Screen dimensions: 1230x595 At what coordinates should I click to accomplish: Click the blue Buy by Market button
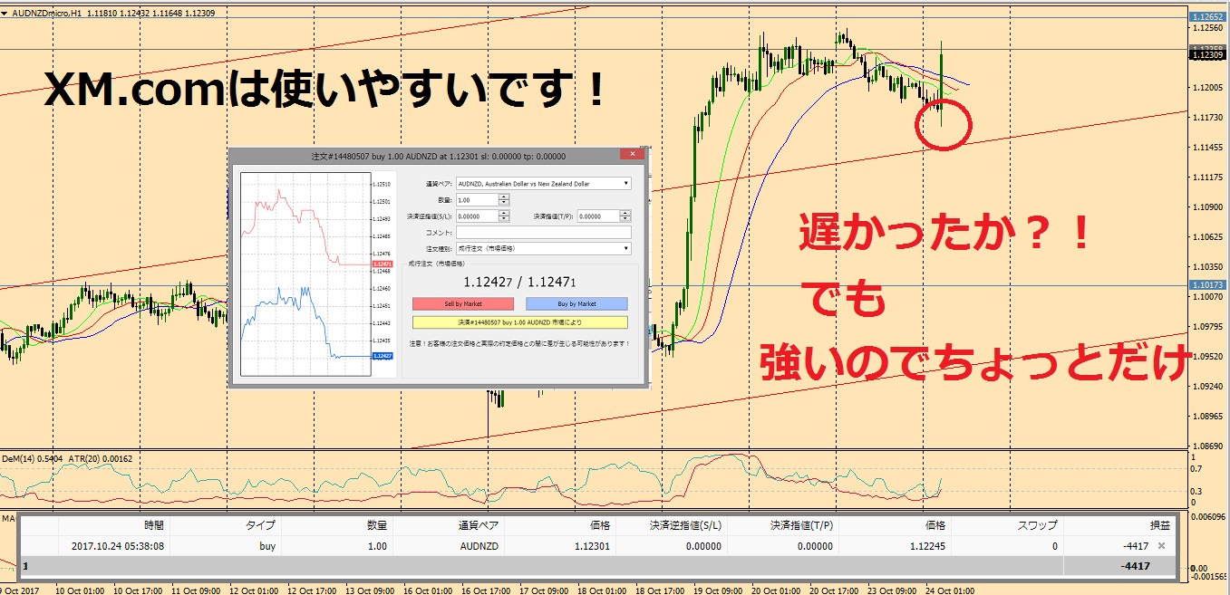pos(576,303)
